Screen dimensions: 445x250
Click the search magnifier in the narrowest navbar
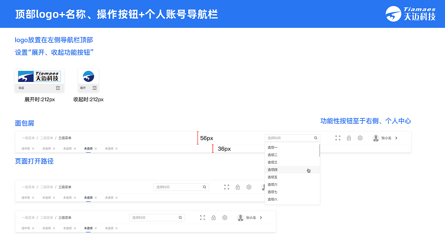coord(180,218)
